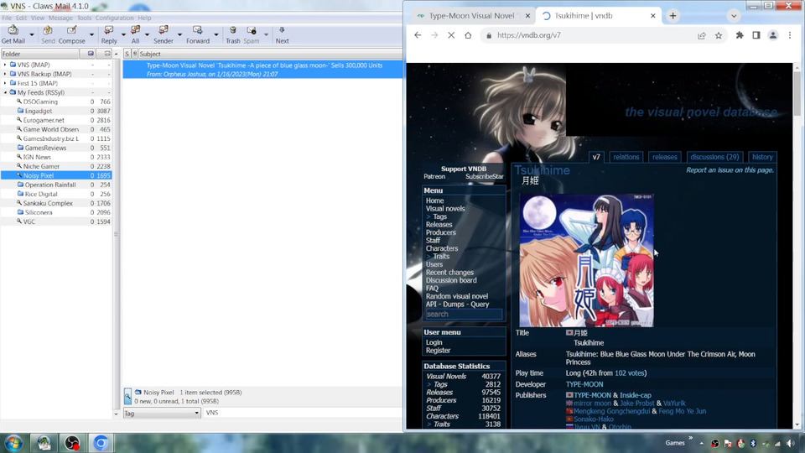Open Chrome extensions puzzle icon
The width and height of the screenshot is (805, 453).
tap(740, 35)
